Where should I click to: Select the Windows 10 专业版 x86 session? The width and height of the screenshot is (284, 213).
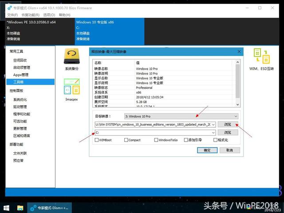coord(110,31)
